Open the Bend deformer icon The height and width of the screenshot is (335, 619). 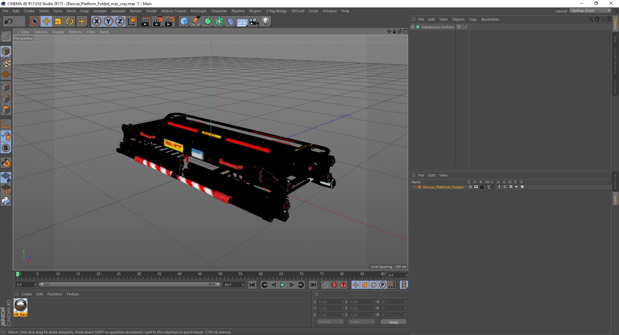(x=231, y=22)
